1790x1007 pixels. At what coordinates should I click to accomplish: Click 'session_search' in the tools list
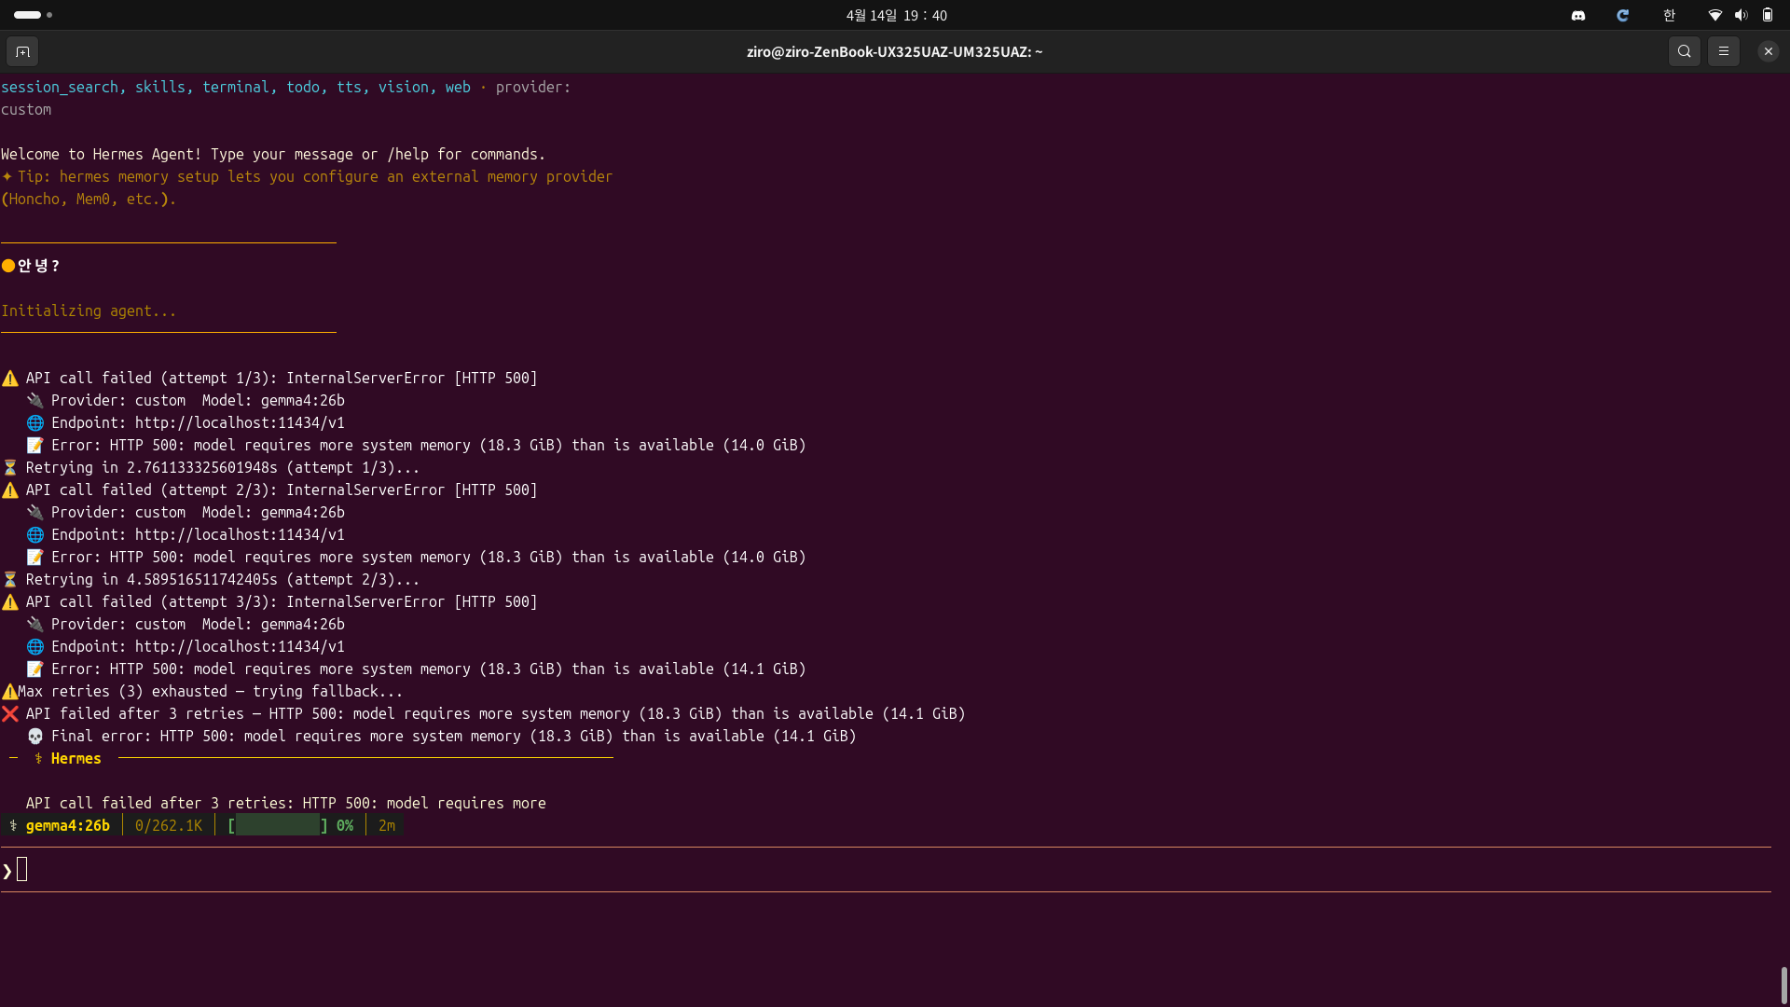click(x=60, y=87)
